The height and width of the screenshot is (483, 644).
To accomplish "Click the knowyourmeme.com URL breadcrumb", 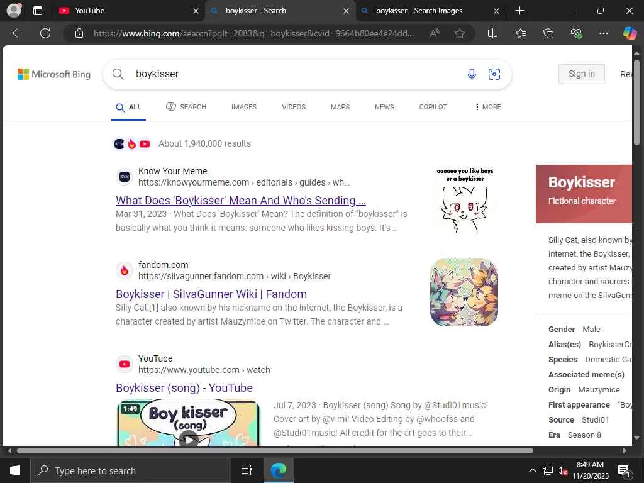I will (244, 182).
